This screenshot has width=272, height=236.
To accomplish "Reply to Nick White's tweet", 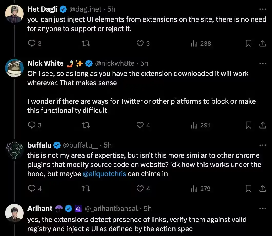I will point(32,125).
